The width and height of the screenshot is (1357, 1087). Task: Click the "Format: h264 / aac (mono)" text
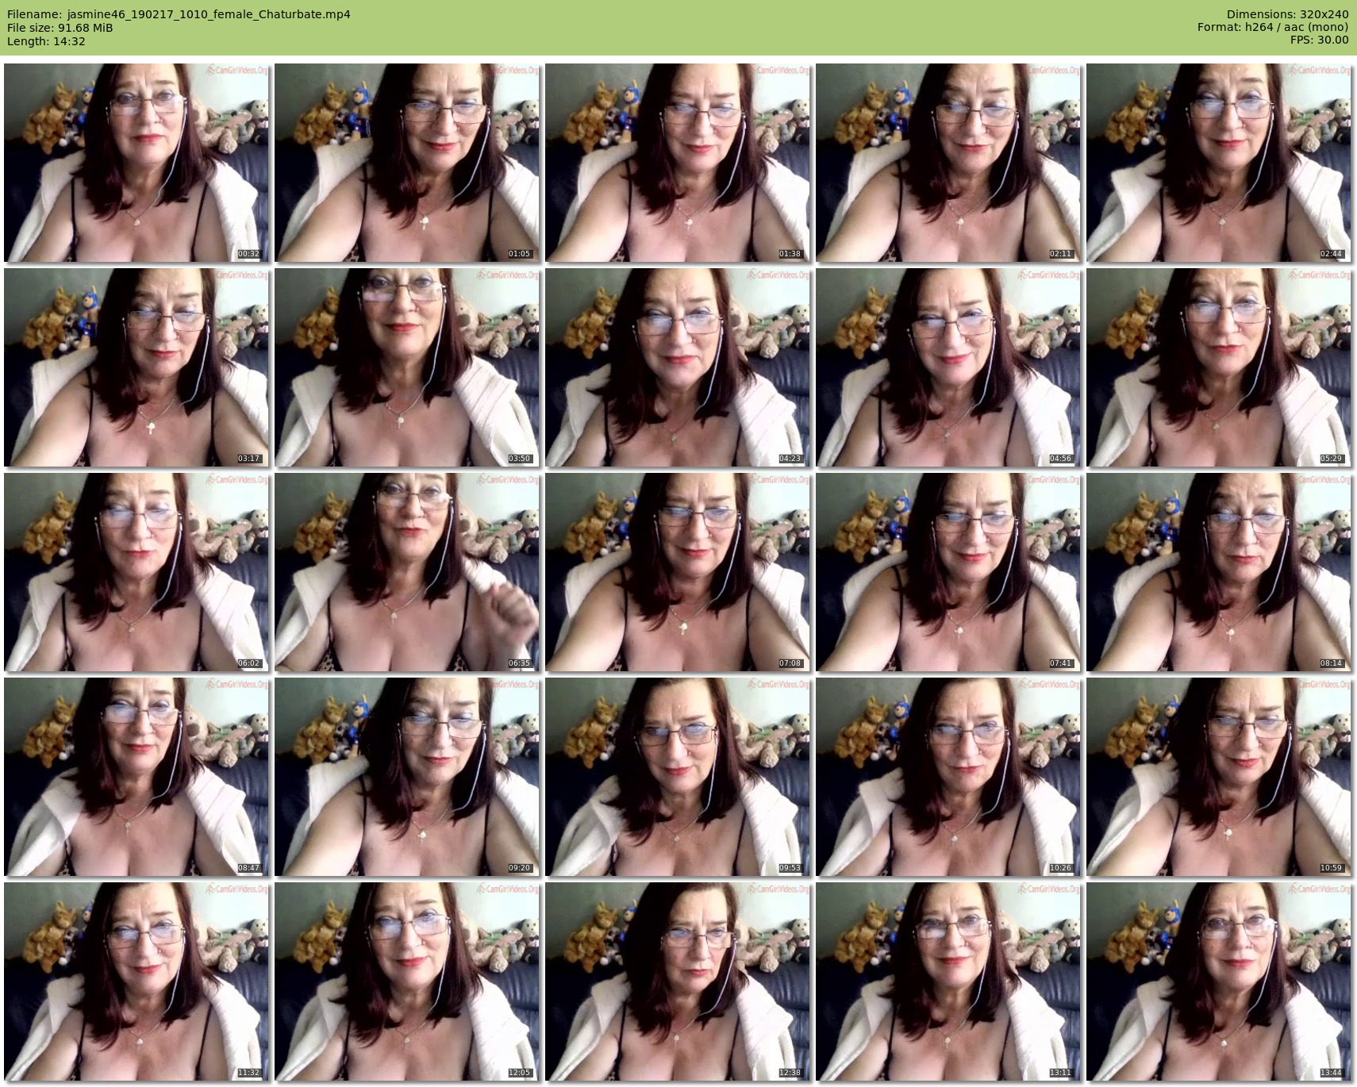click(1273, 28)
